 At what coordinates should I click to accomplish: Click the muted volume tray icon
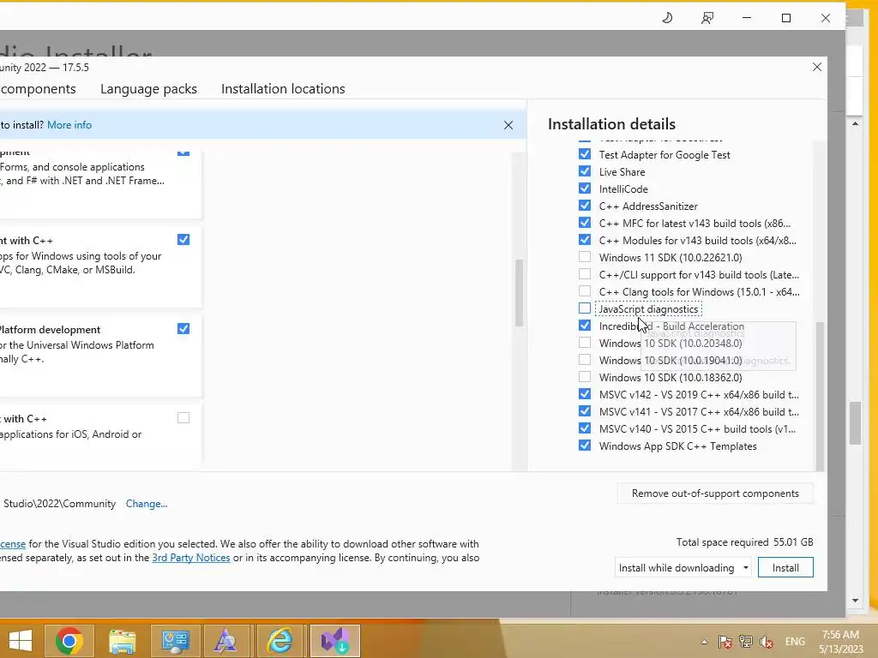pyautogui.click(x=767, y=642)
